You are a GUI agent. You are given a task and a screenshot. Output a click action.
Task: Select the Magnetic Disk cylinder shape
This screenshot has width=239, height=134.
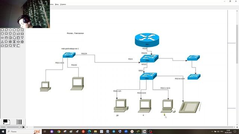click(6, 38)
